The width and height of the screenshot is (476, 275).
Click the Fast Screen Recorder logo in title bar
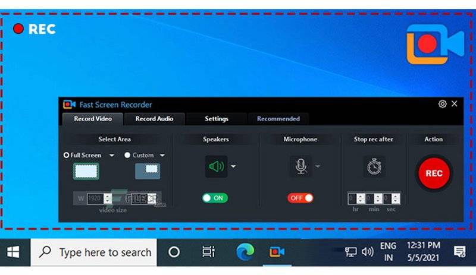tap(69, 105)
